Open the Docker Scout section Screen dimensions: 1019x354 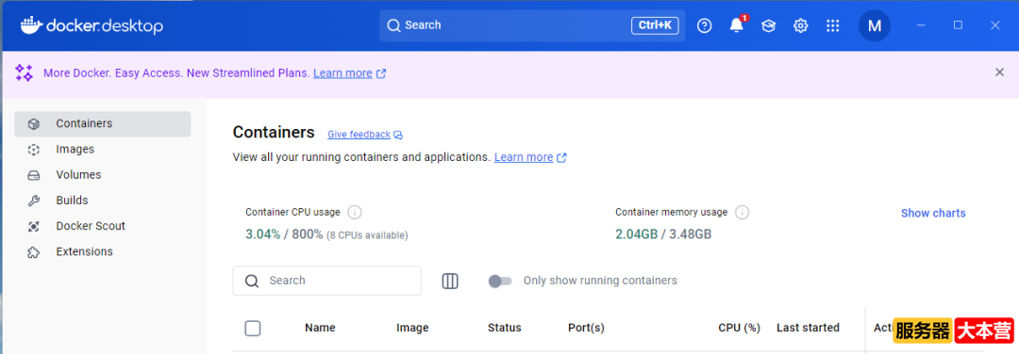pos(103,226)
